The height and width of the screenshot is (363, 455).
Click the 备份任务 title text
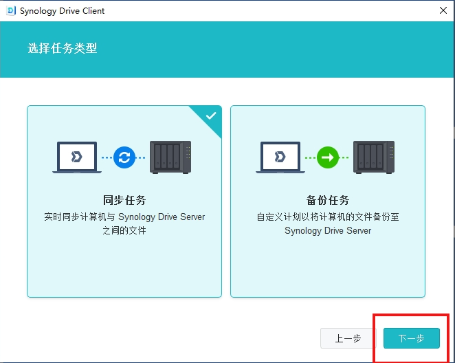(328, 201)
